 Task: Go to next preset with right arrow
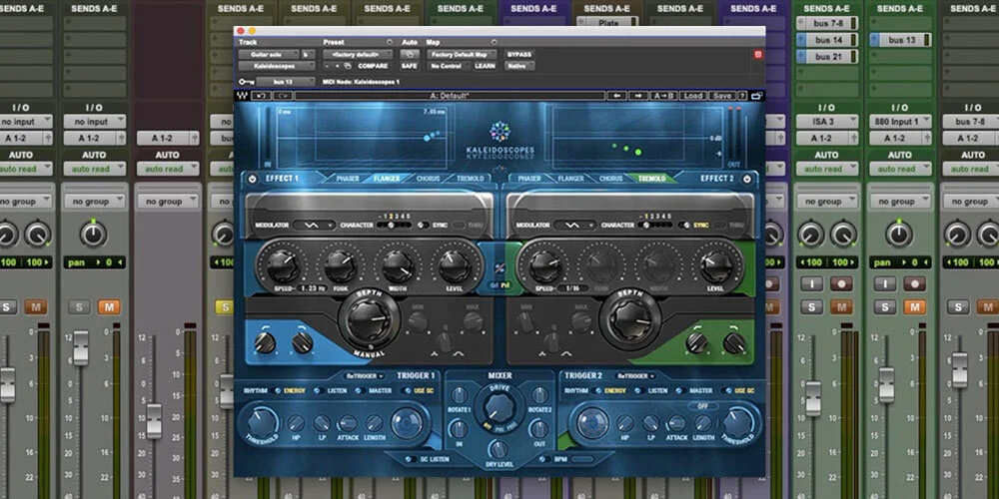coord(637,96)
